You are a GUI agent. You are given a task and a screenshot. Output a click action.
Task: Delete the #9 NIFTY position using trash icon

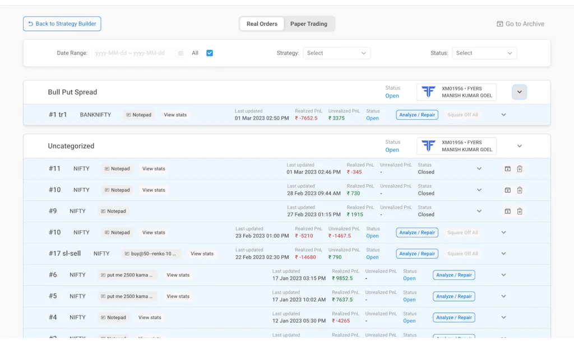(520, 212)
